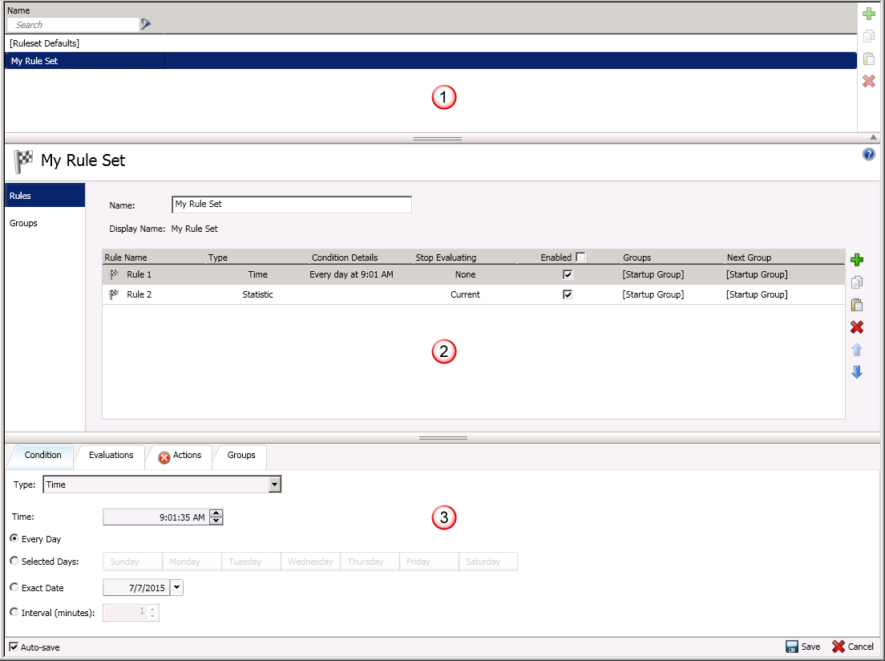Paste a rule using the rules clipboard icon

click(x=857, y=305)
